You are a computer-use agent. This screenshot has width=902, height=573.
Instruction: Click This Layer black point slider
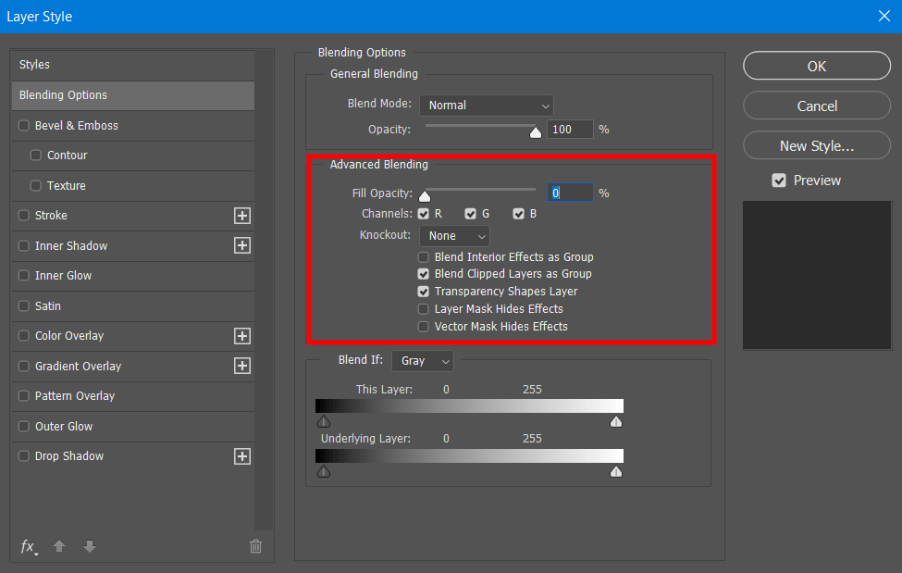[324, 421]
